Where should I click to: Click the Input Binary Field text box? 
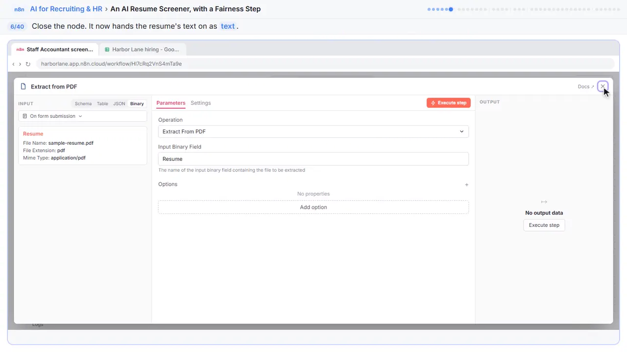point(313,159)
